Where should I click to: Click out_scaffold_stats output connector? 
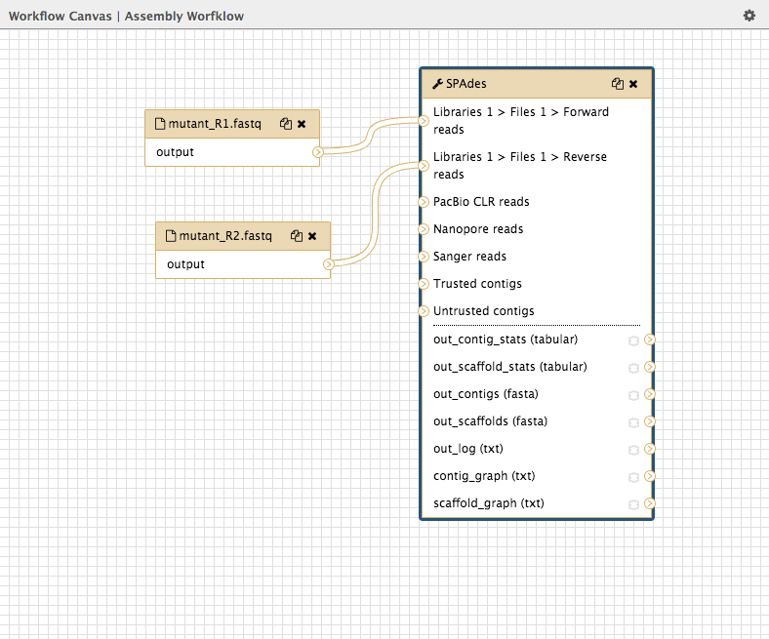650,367
